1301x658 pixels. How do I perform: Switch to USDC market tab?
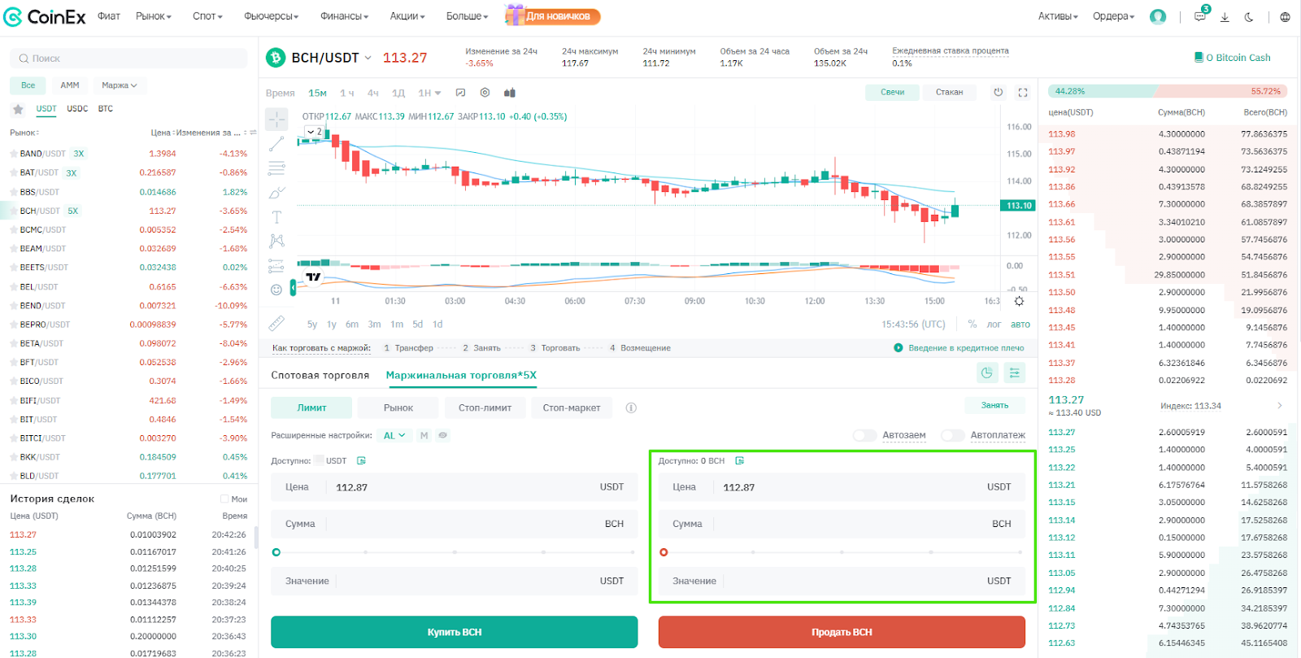click(77, 109)
